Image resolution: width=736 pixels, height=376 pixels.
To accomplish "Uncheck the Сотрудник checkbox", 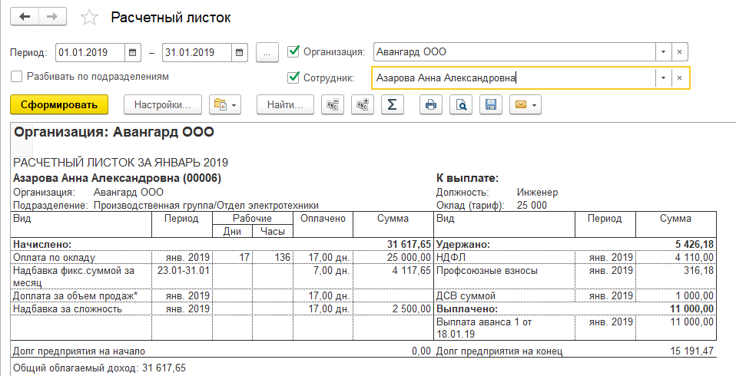I will point(293,78).
